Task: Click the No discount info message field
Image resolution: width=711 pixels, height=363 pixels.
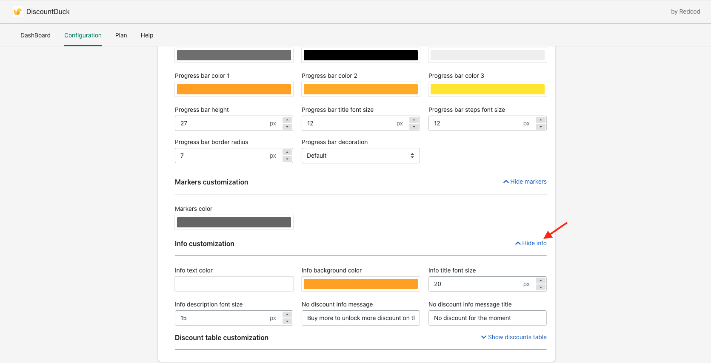Action: 360,318
